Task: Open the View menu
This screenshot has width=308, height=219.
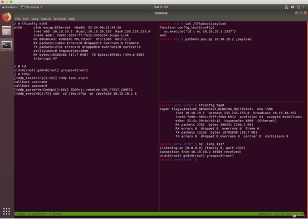Action: pos(35,19)
